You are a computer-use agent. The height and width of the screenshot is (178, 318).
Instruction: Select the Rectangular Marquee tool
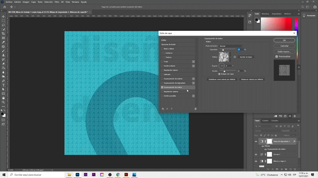click(x=3, y=21)
